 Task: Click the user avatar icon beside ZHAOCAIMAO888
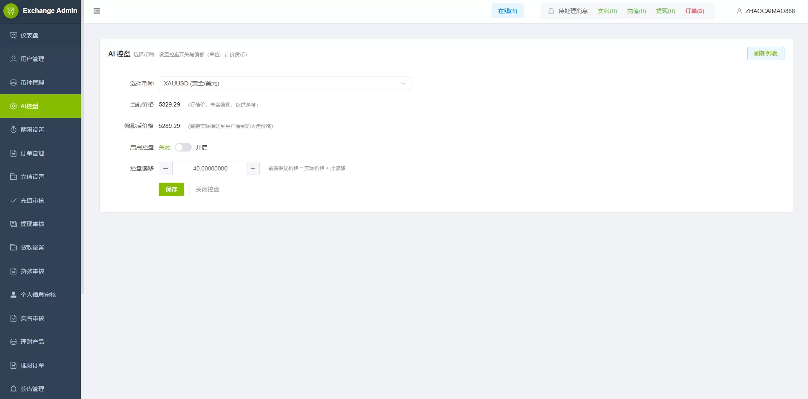click(739, 11)
